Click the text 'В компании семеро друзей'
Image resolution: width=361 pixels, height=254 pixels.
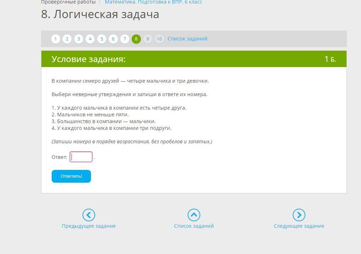[85, 81]
